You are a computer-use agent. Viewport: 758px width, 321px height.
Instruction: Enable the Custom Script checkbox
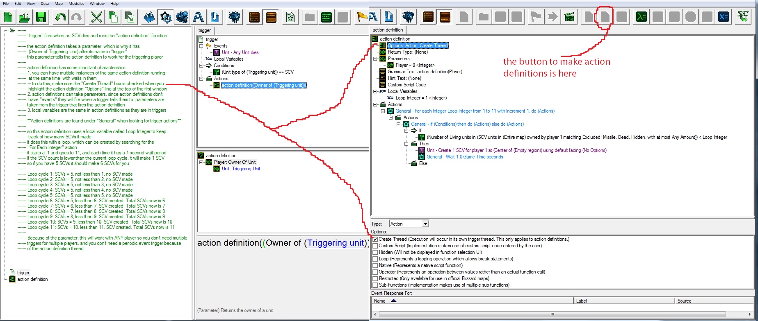pos(375,246)
